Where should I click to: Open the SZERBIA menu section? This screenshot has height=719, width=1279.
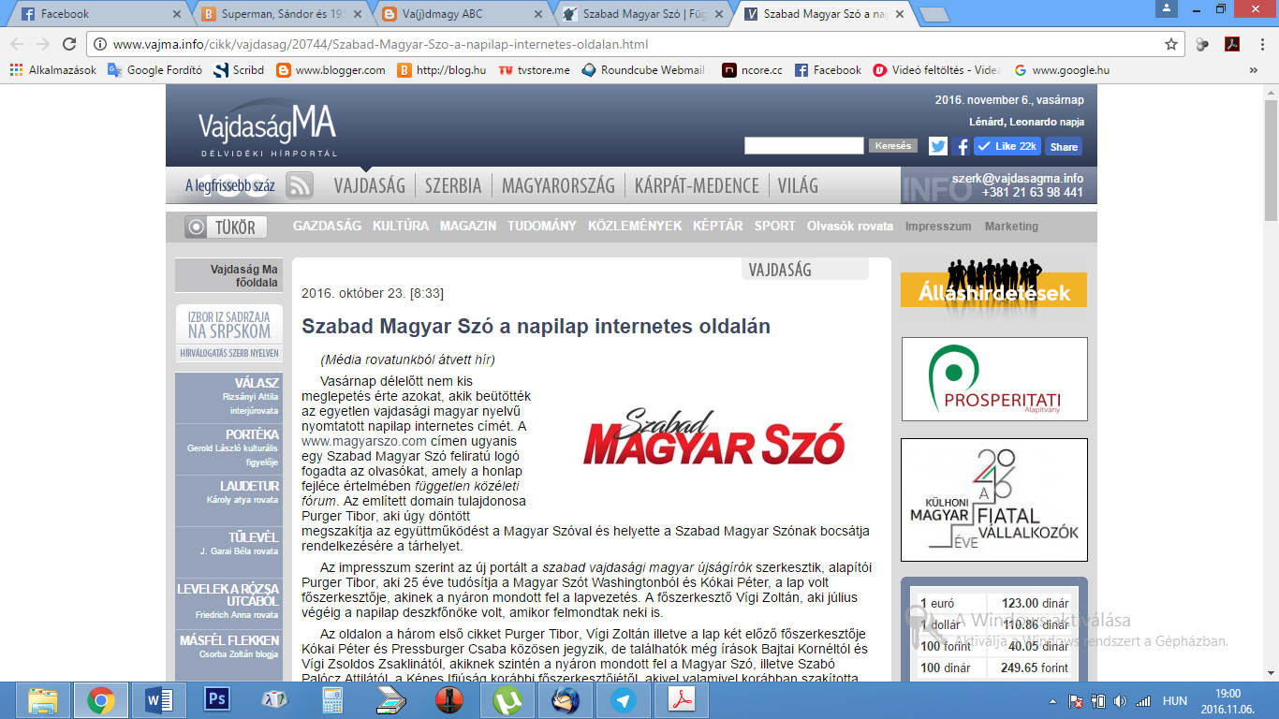(x=453, y=185)
